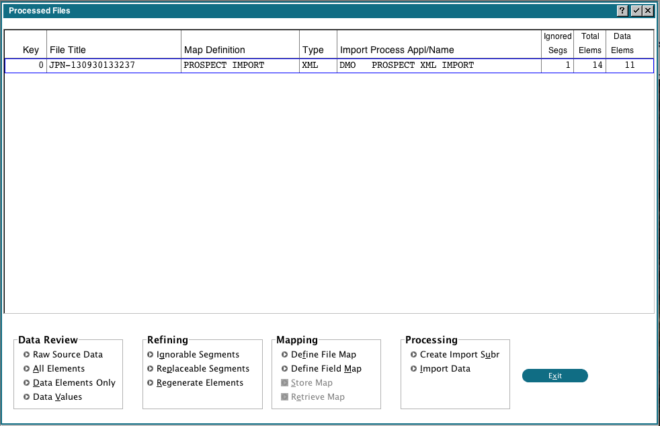Click Replaceable Segments option
660x426 pixels.
click(202, 368)
